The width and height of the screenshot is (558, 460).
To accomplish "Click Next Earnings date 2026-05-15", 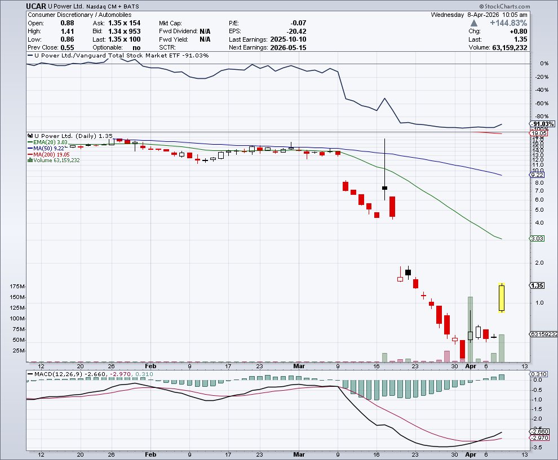I will click(288, 48).
